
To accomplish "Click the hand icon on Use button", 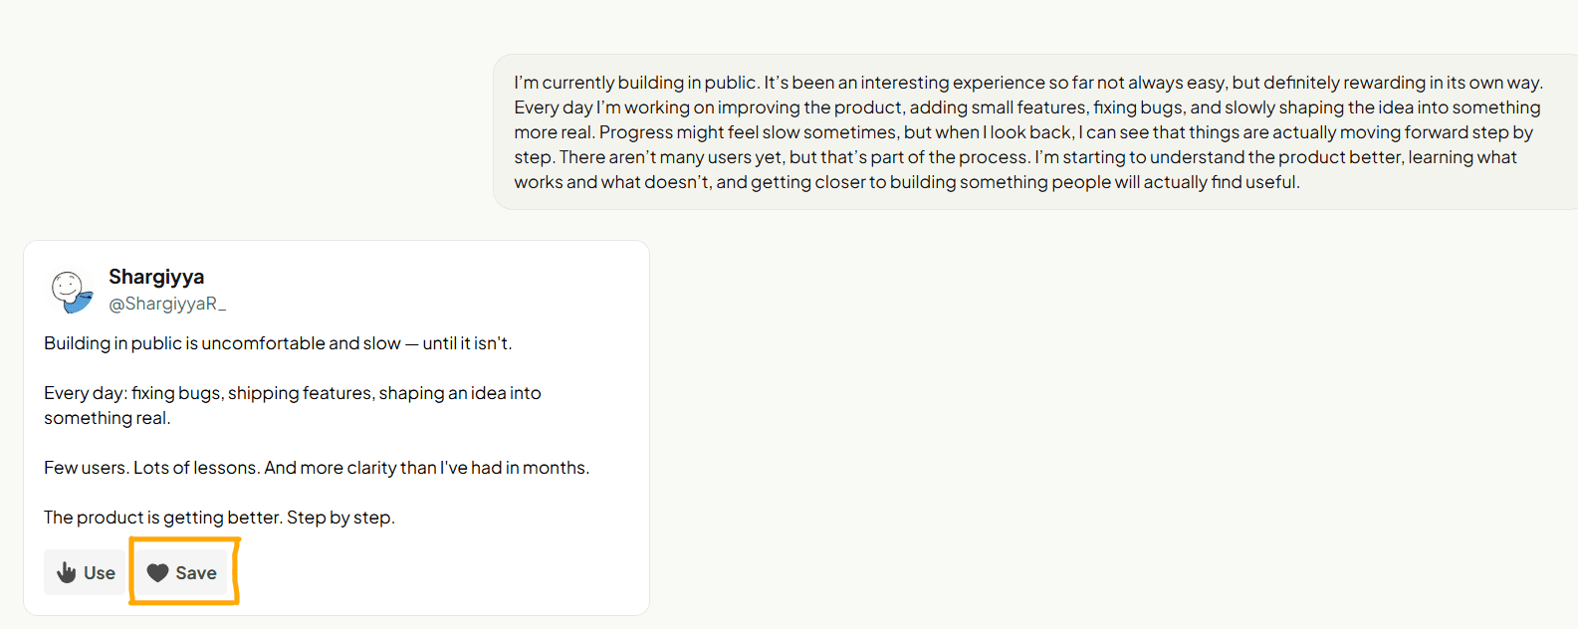I will click(67, 572).
